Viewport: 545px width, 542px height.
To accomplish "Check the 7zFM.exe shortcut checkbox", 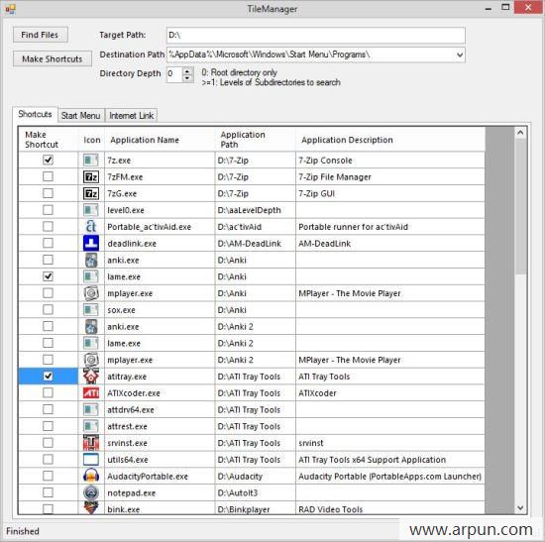I will coord(48,176).
